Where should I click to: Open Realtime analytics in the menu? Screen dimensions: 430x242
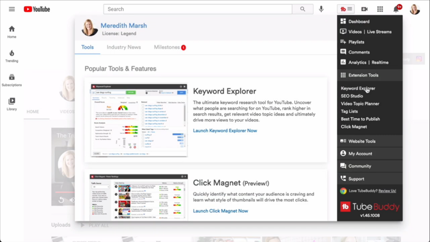pyautogui.click(x=380, y=63)
